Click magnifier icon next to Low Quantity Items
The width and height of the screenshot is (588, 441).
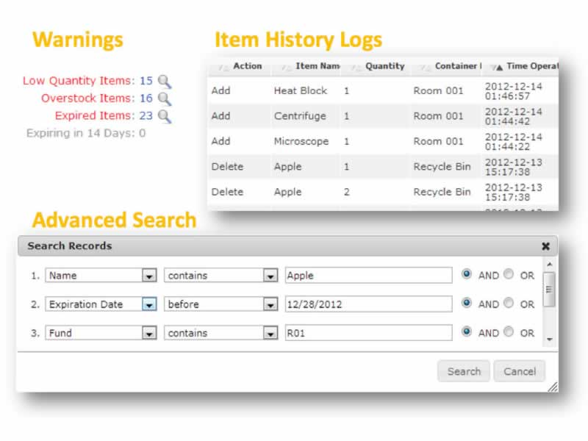click(x=165, y=82)
